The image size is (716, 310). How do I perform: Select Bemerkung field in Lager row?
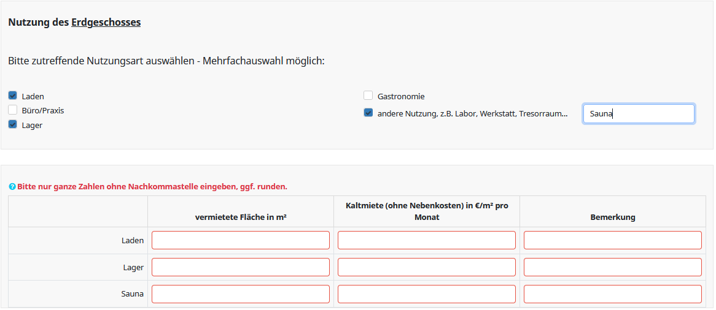click(613, 267)
